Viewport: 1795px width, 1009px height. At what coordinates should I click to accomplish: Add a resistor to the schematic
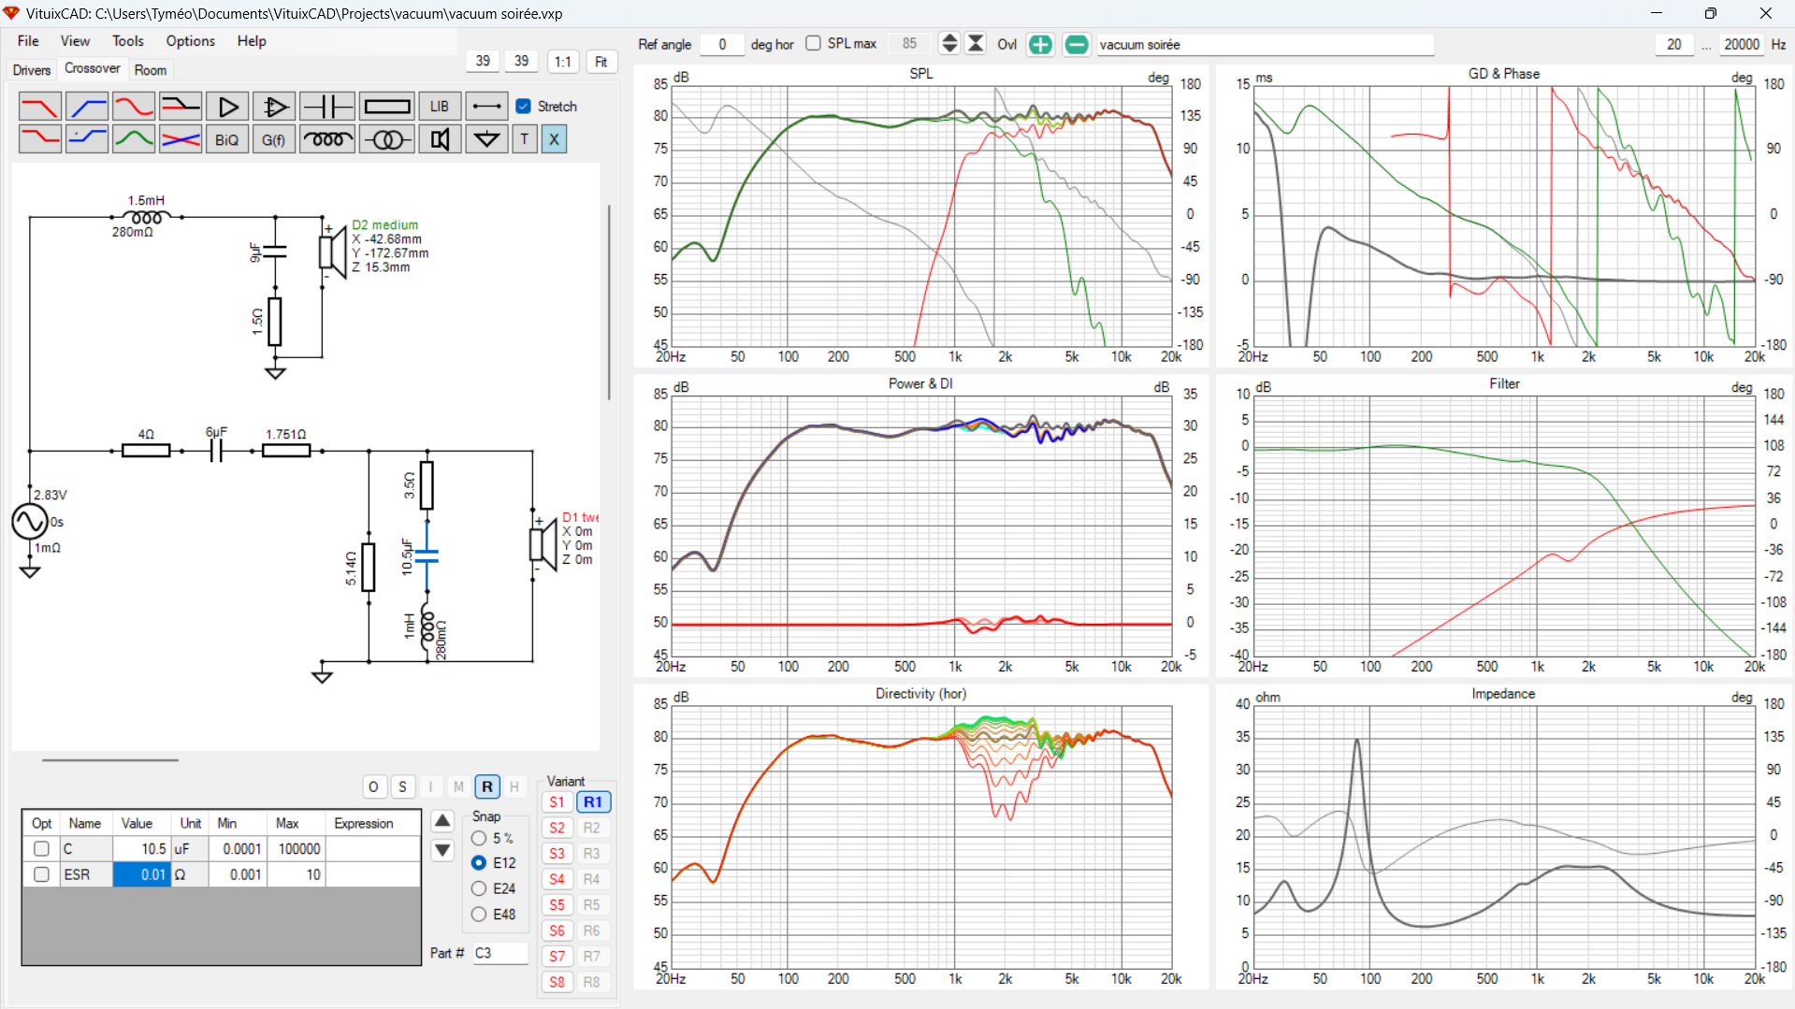pyautogui.click(x=386, y=107)
